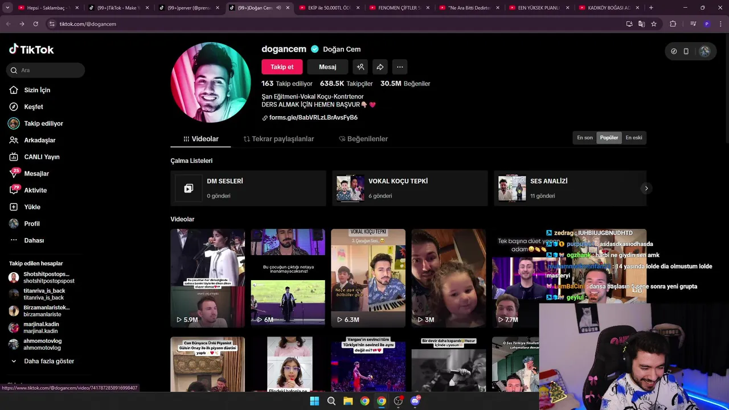This screenshot has width=729, height=410.
Task: Reload the page in Chrome
Action: pos(35,24)
